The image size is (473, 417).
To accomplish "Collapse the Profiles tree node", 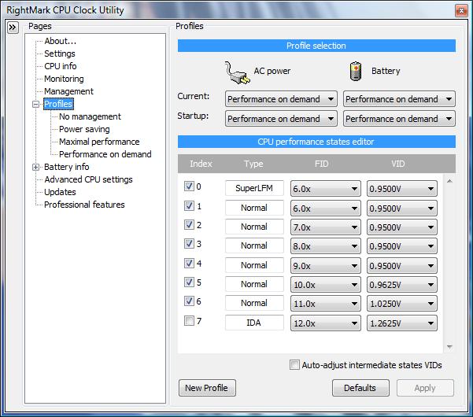I will (36, 105).
